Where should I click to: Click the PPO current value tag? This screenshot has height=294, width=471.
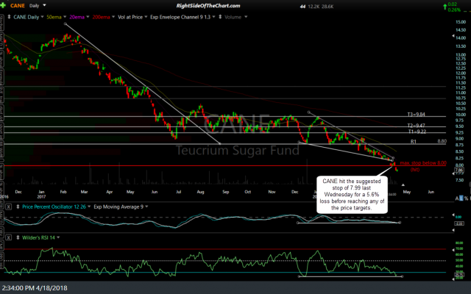coord(458,223)
